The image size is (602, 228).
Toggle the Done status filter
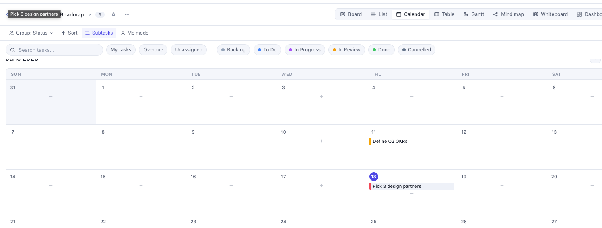[381, 50]
